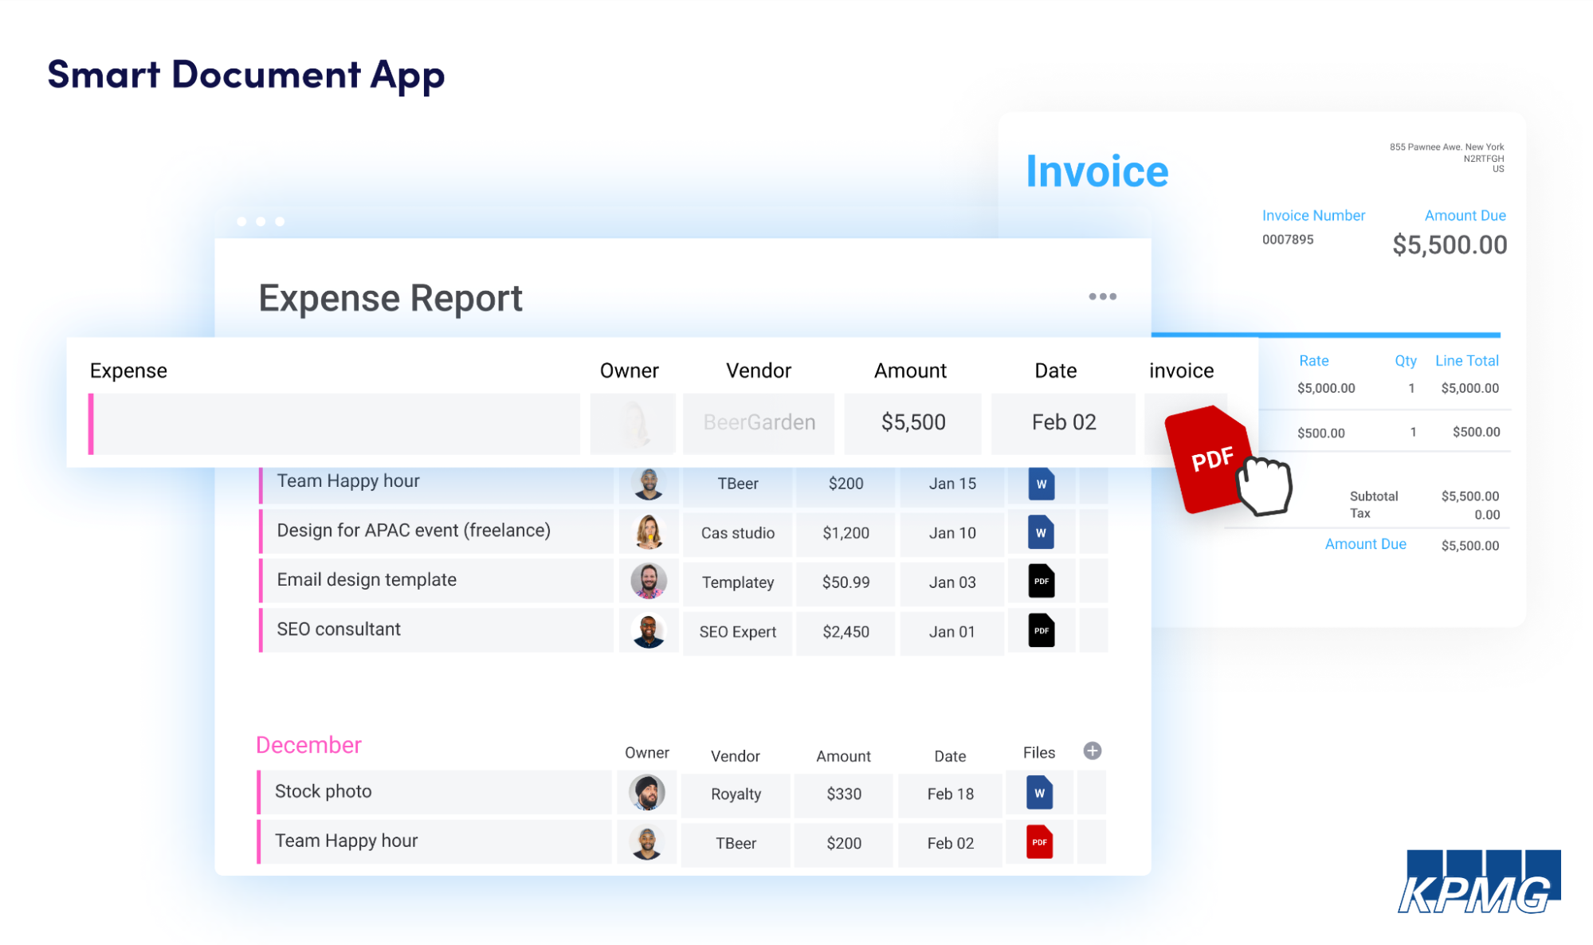The height and width of the screenshot is (945, 1593).
Task: Open red PDF file for December Team Happy hour
Action: click(1039, 842)
